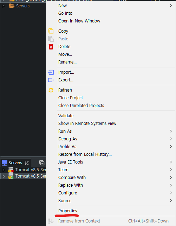Screen dimensions: 176x226
Task: Click the Import arrow icon
Action: pyautogui.click(x=51, y=72)
